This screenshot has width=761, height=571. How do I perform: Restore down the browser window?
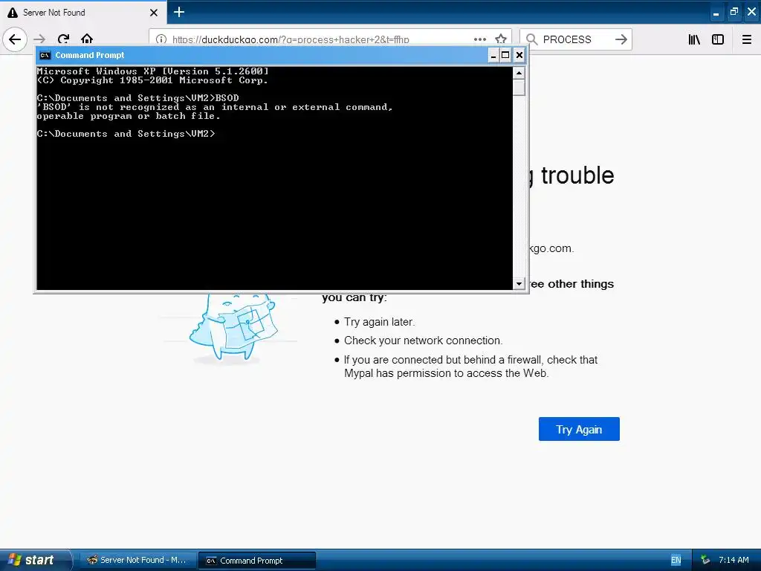point(734,12)
